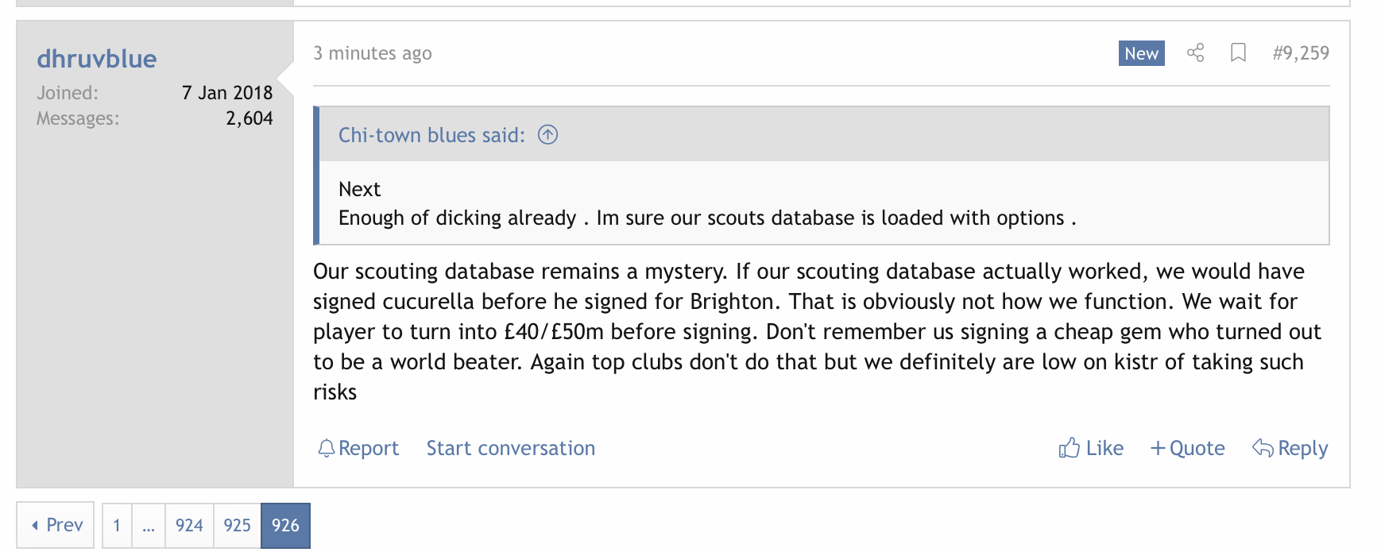Bookmark this post with the bookmark icon

1238,53
